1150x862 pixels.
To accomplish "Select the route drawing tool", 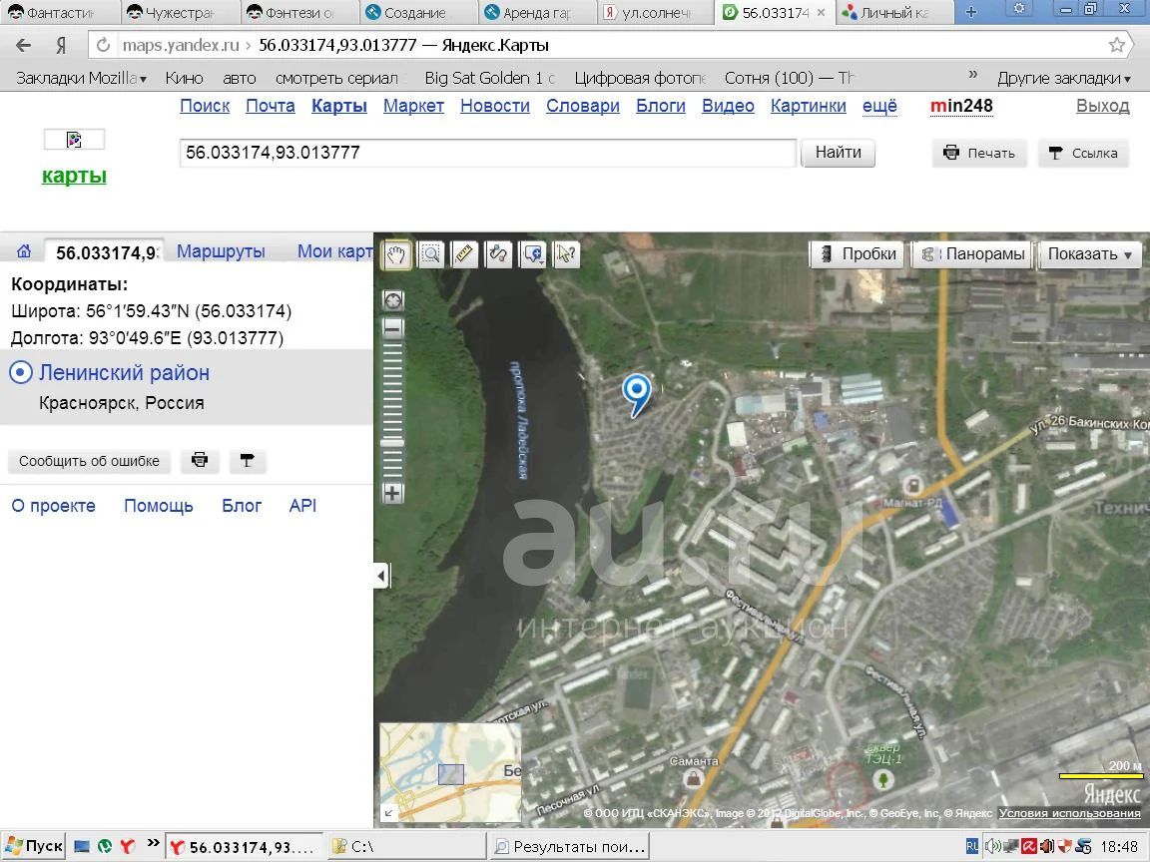I will (498, 254).
